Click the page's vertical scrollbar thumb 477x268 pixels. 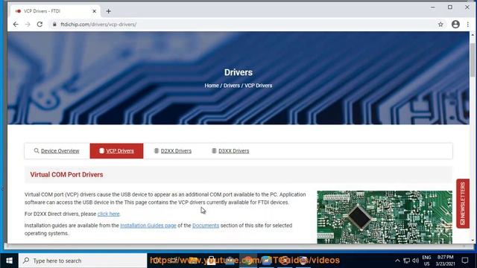coord(473,60)
